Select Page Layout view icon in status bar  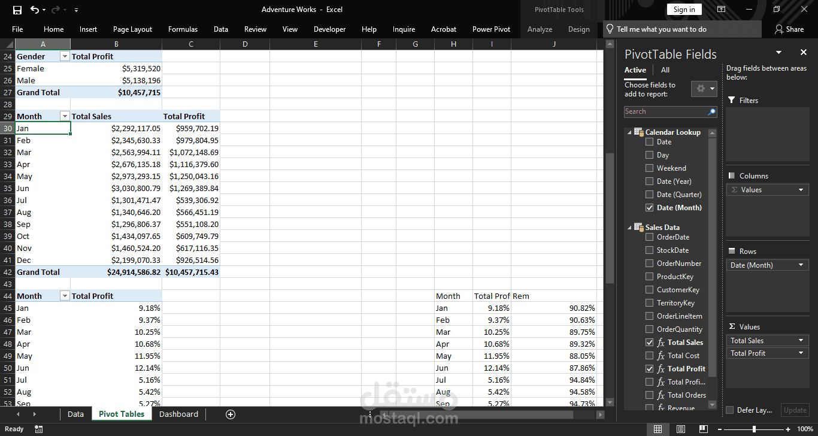(680, 429)
